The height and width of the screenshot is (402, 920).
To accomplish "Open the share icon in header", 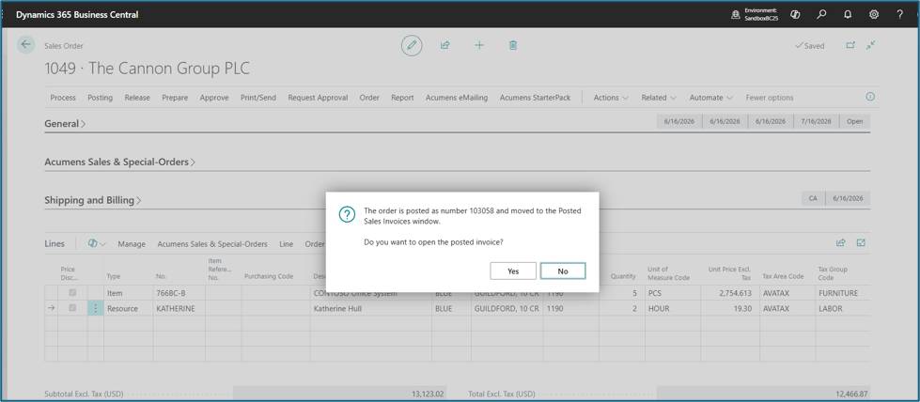I will pos(444,45).
